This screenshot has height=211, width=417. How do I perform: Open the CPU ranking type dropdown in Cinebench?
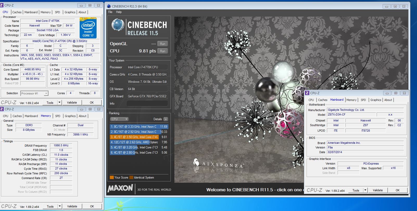(119, 119)
